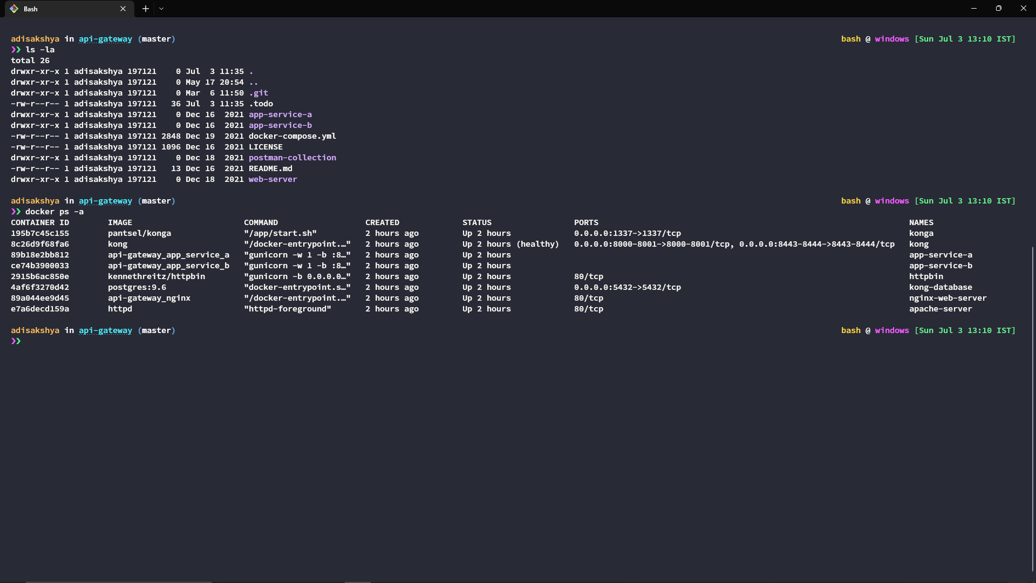The width and height of the screenshot is (1036, 583).
Task: Click the api-gateway path in first prompt
Action: point(105,39)
